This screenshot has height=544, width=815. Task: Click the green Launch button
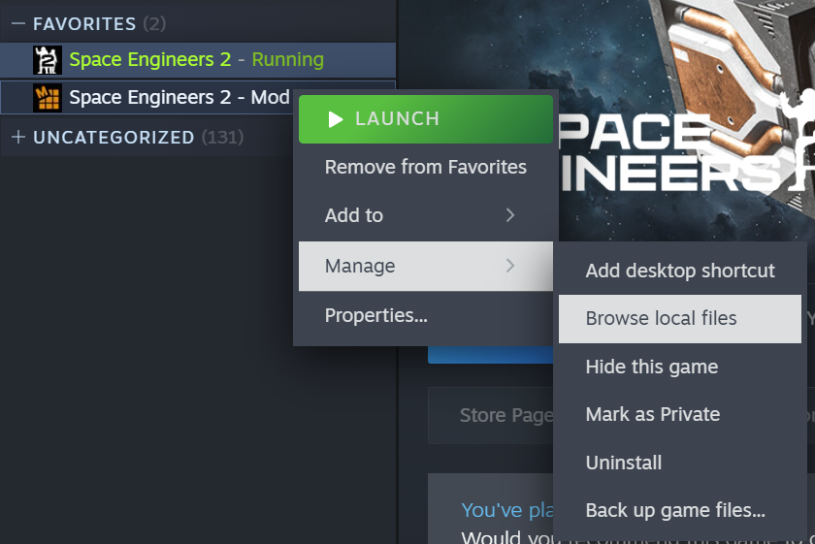coord(426,119)
